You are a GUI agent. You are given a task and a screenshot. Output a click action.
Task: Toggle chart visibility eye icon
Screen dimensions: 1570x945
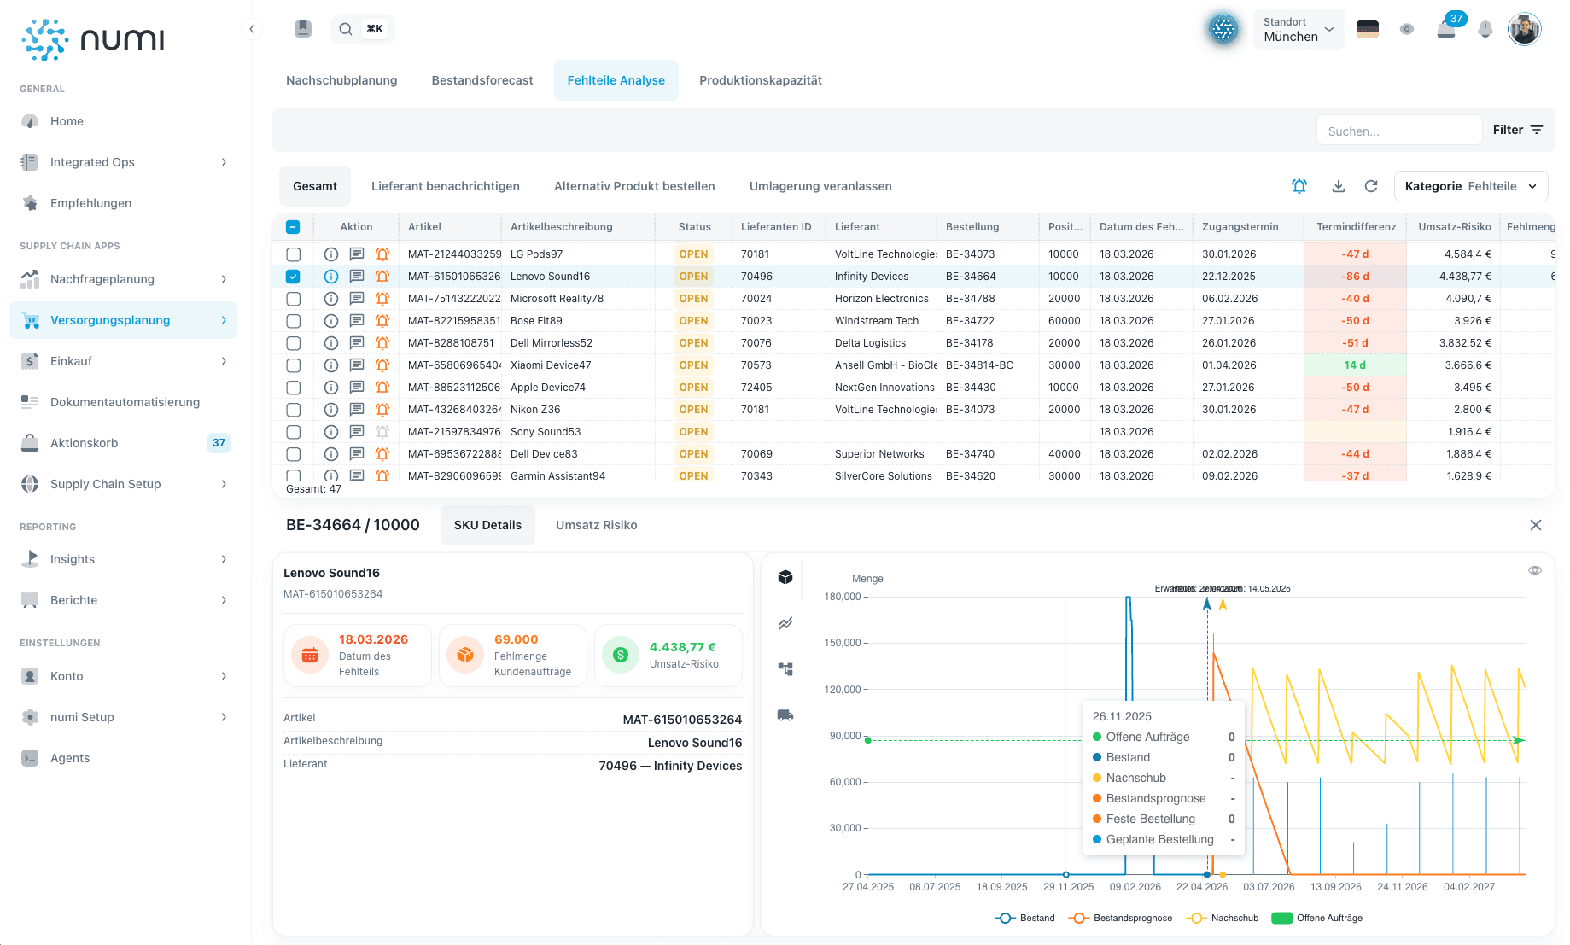click(x=1535, y=570)
